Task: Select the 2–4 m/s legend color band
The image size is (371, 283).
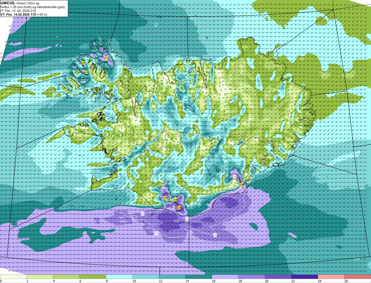Action: pos(40,277)
